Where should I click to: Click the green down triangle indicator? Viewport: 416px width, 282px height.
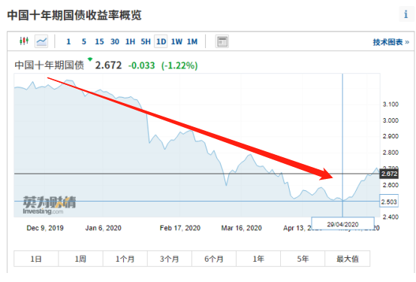pyautogui.click(x=90, y=59)
